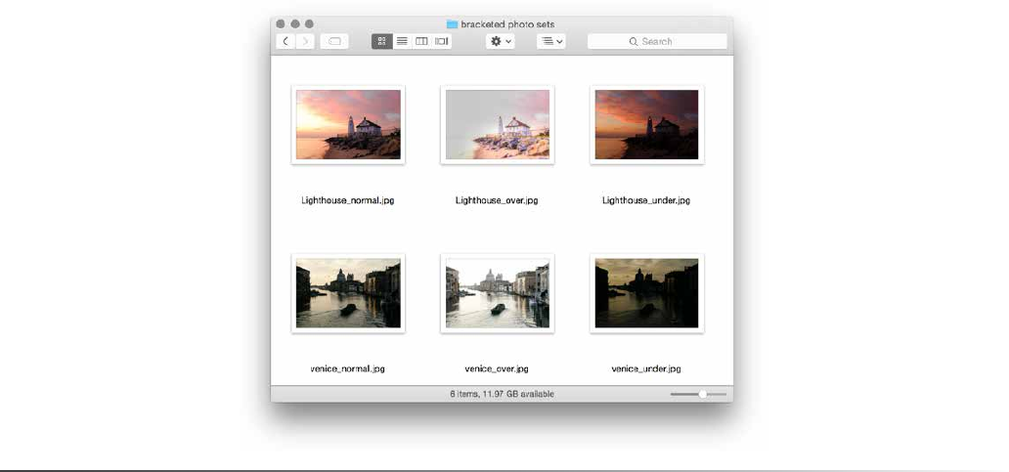This screenshot has height=472, width=1009.
Task: Click the Search field
Action: 657,41
